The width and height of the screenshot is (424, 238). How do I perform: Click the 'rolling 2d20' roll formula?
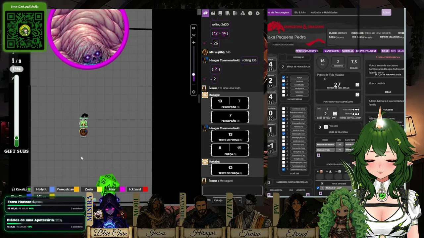220,24
